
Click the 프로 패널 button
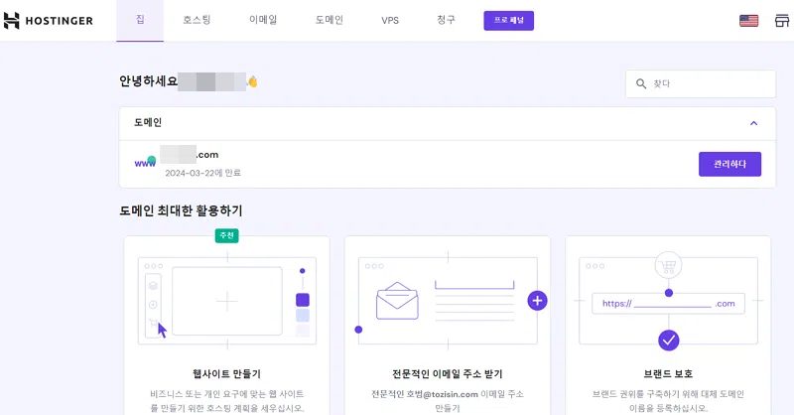508,20
